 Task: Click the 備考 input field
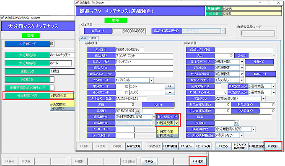coord(243,117)
